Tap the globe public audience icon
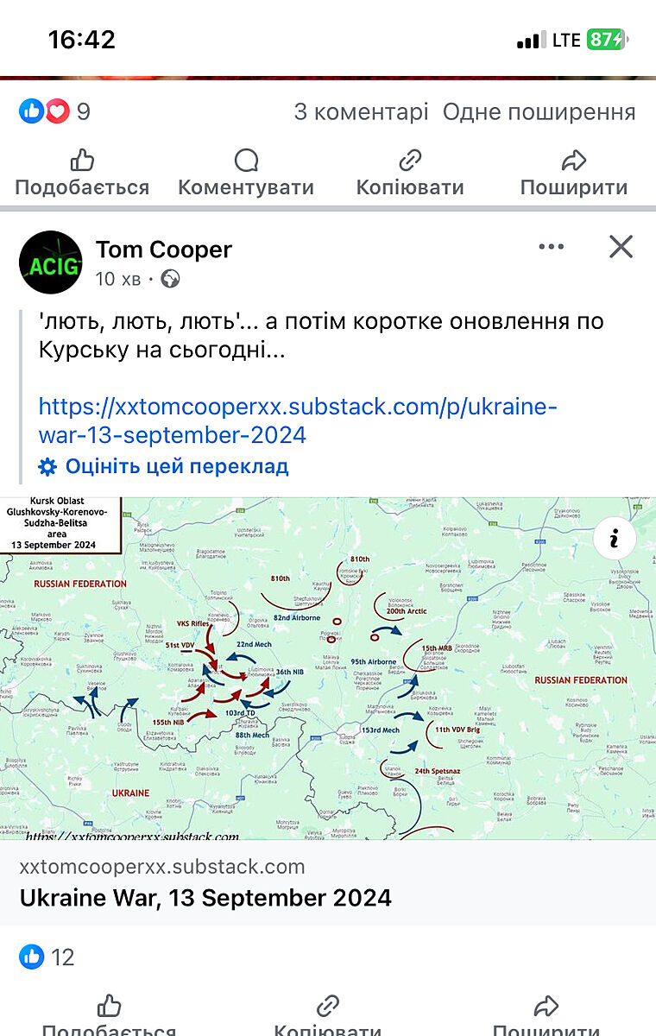 (171, 279)
